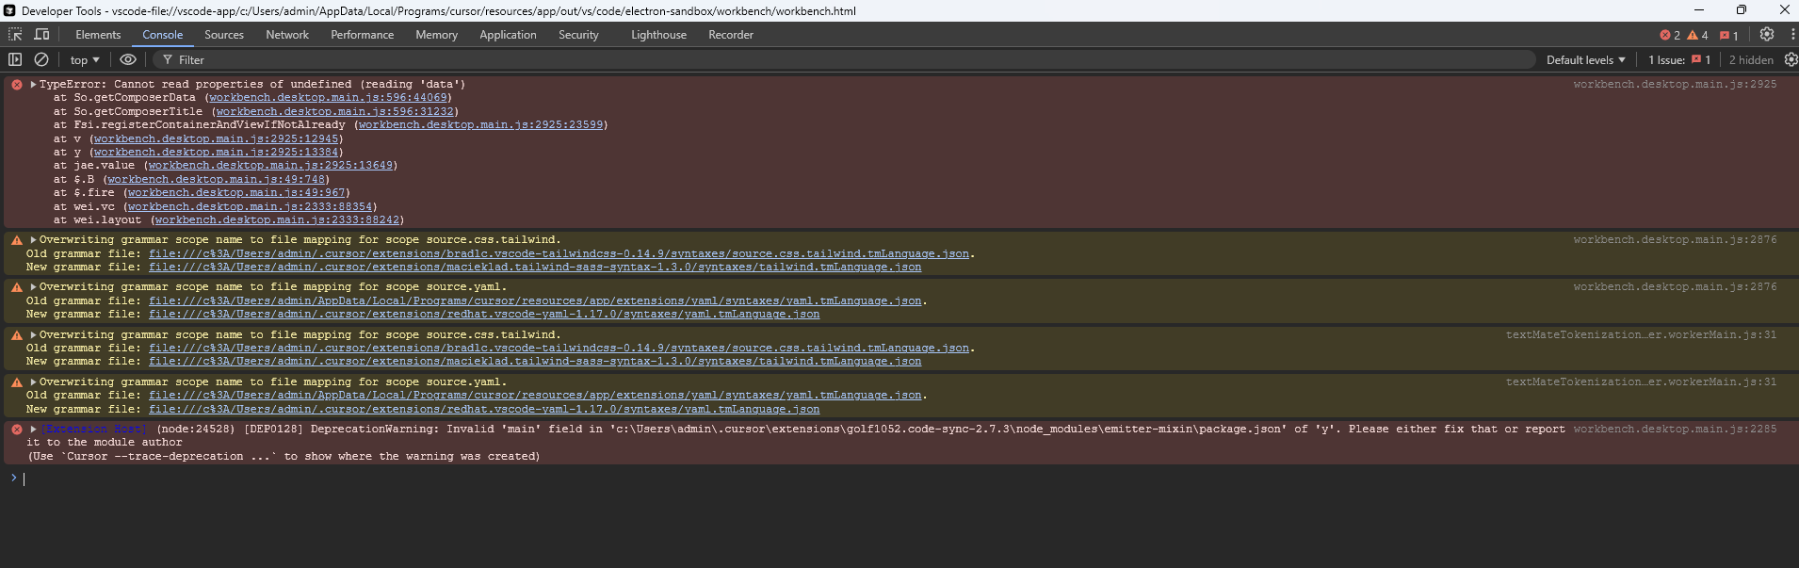Viewport: 1799px width, 568px height.
Task: Open $.fire link workbench.desktop.main.js:49:967
Action: click(236, 192)
